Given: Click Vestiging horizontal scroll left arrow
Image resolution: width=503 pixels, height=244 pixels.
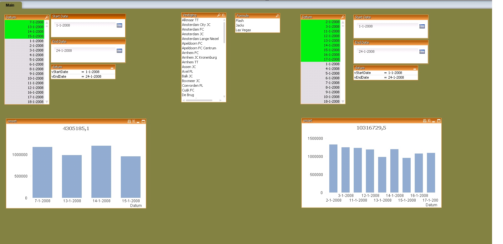Looking at the screenshot, I should point(183,100).
